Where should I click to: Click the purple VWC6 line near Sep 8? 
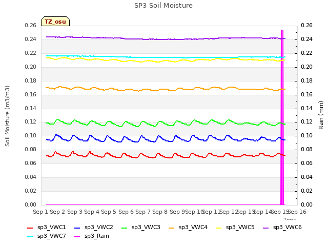(x=160, y=39)
